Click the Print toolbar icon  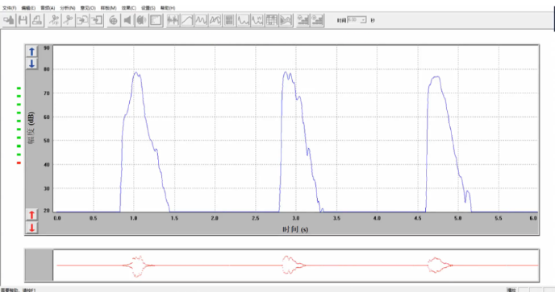point(37,20)
